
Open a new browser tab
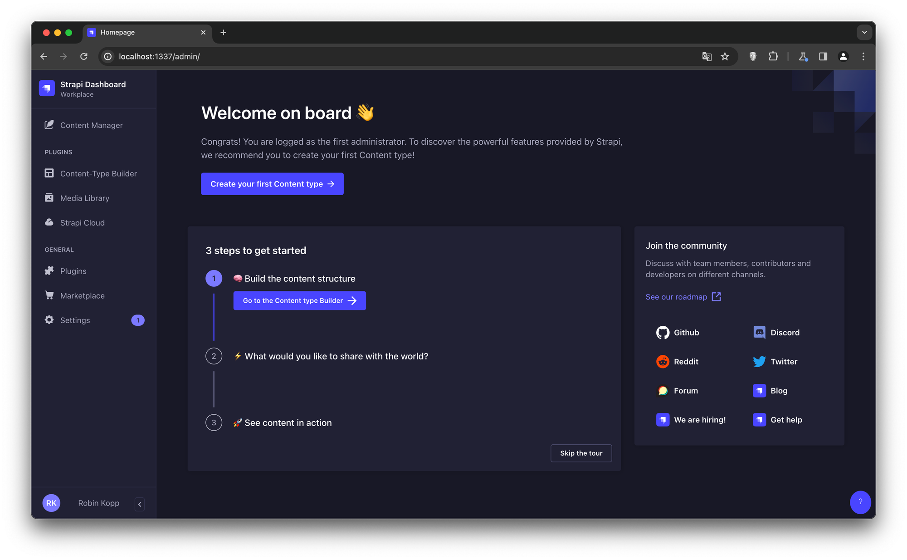pyautogui.click(x=223, y=32)
